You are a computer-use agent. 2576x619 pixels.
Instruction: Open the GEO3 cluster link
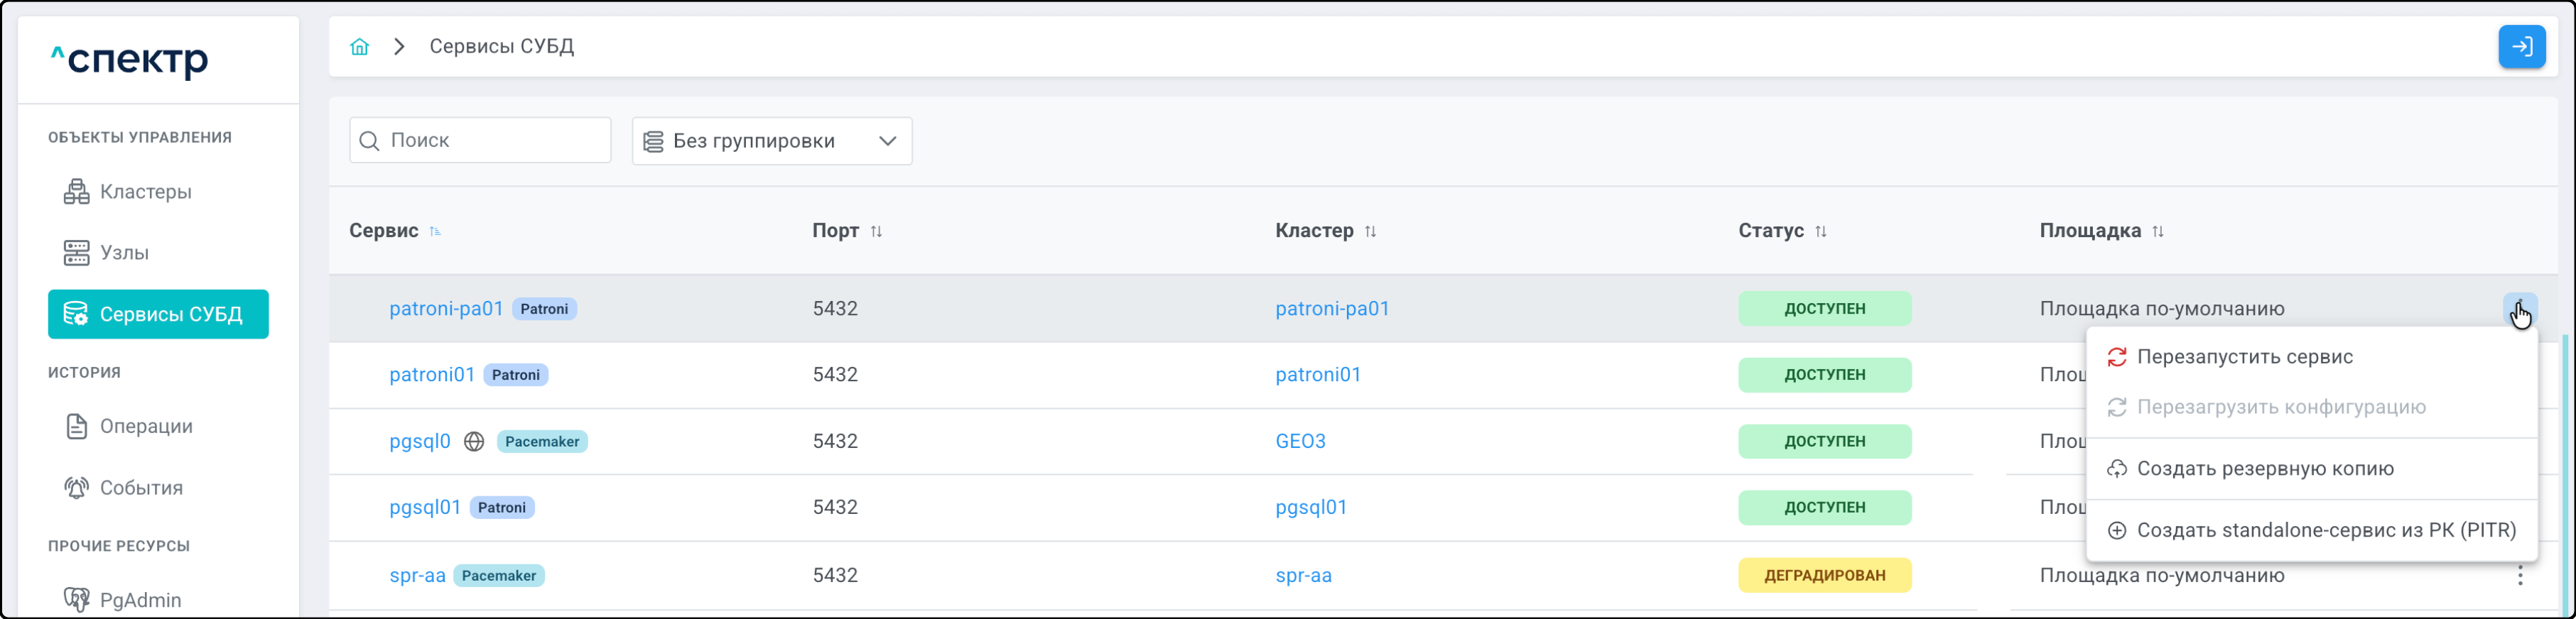tap(1300, 442)
